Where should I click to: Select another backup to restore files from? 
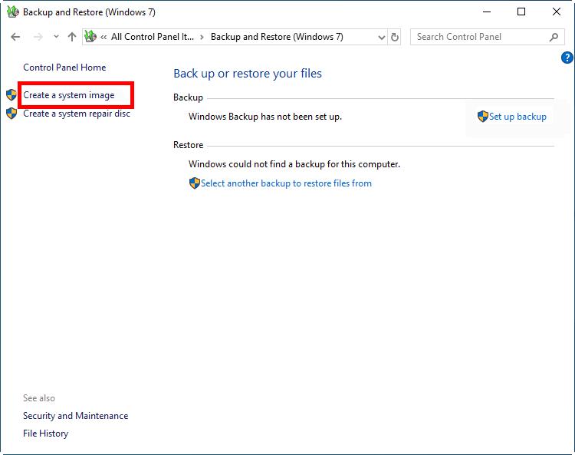tap(286, 183)
